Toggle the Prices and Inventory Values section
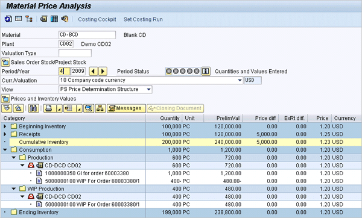362x218 pixels. pos(5,99)
